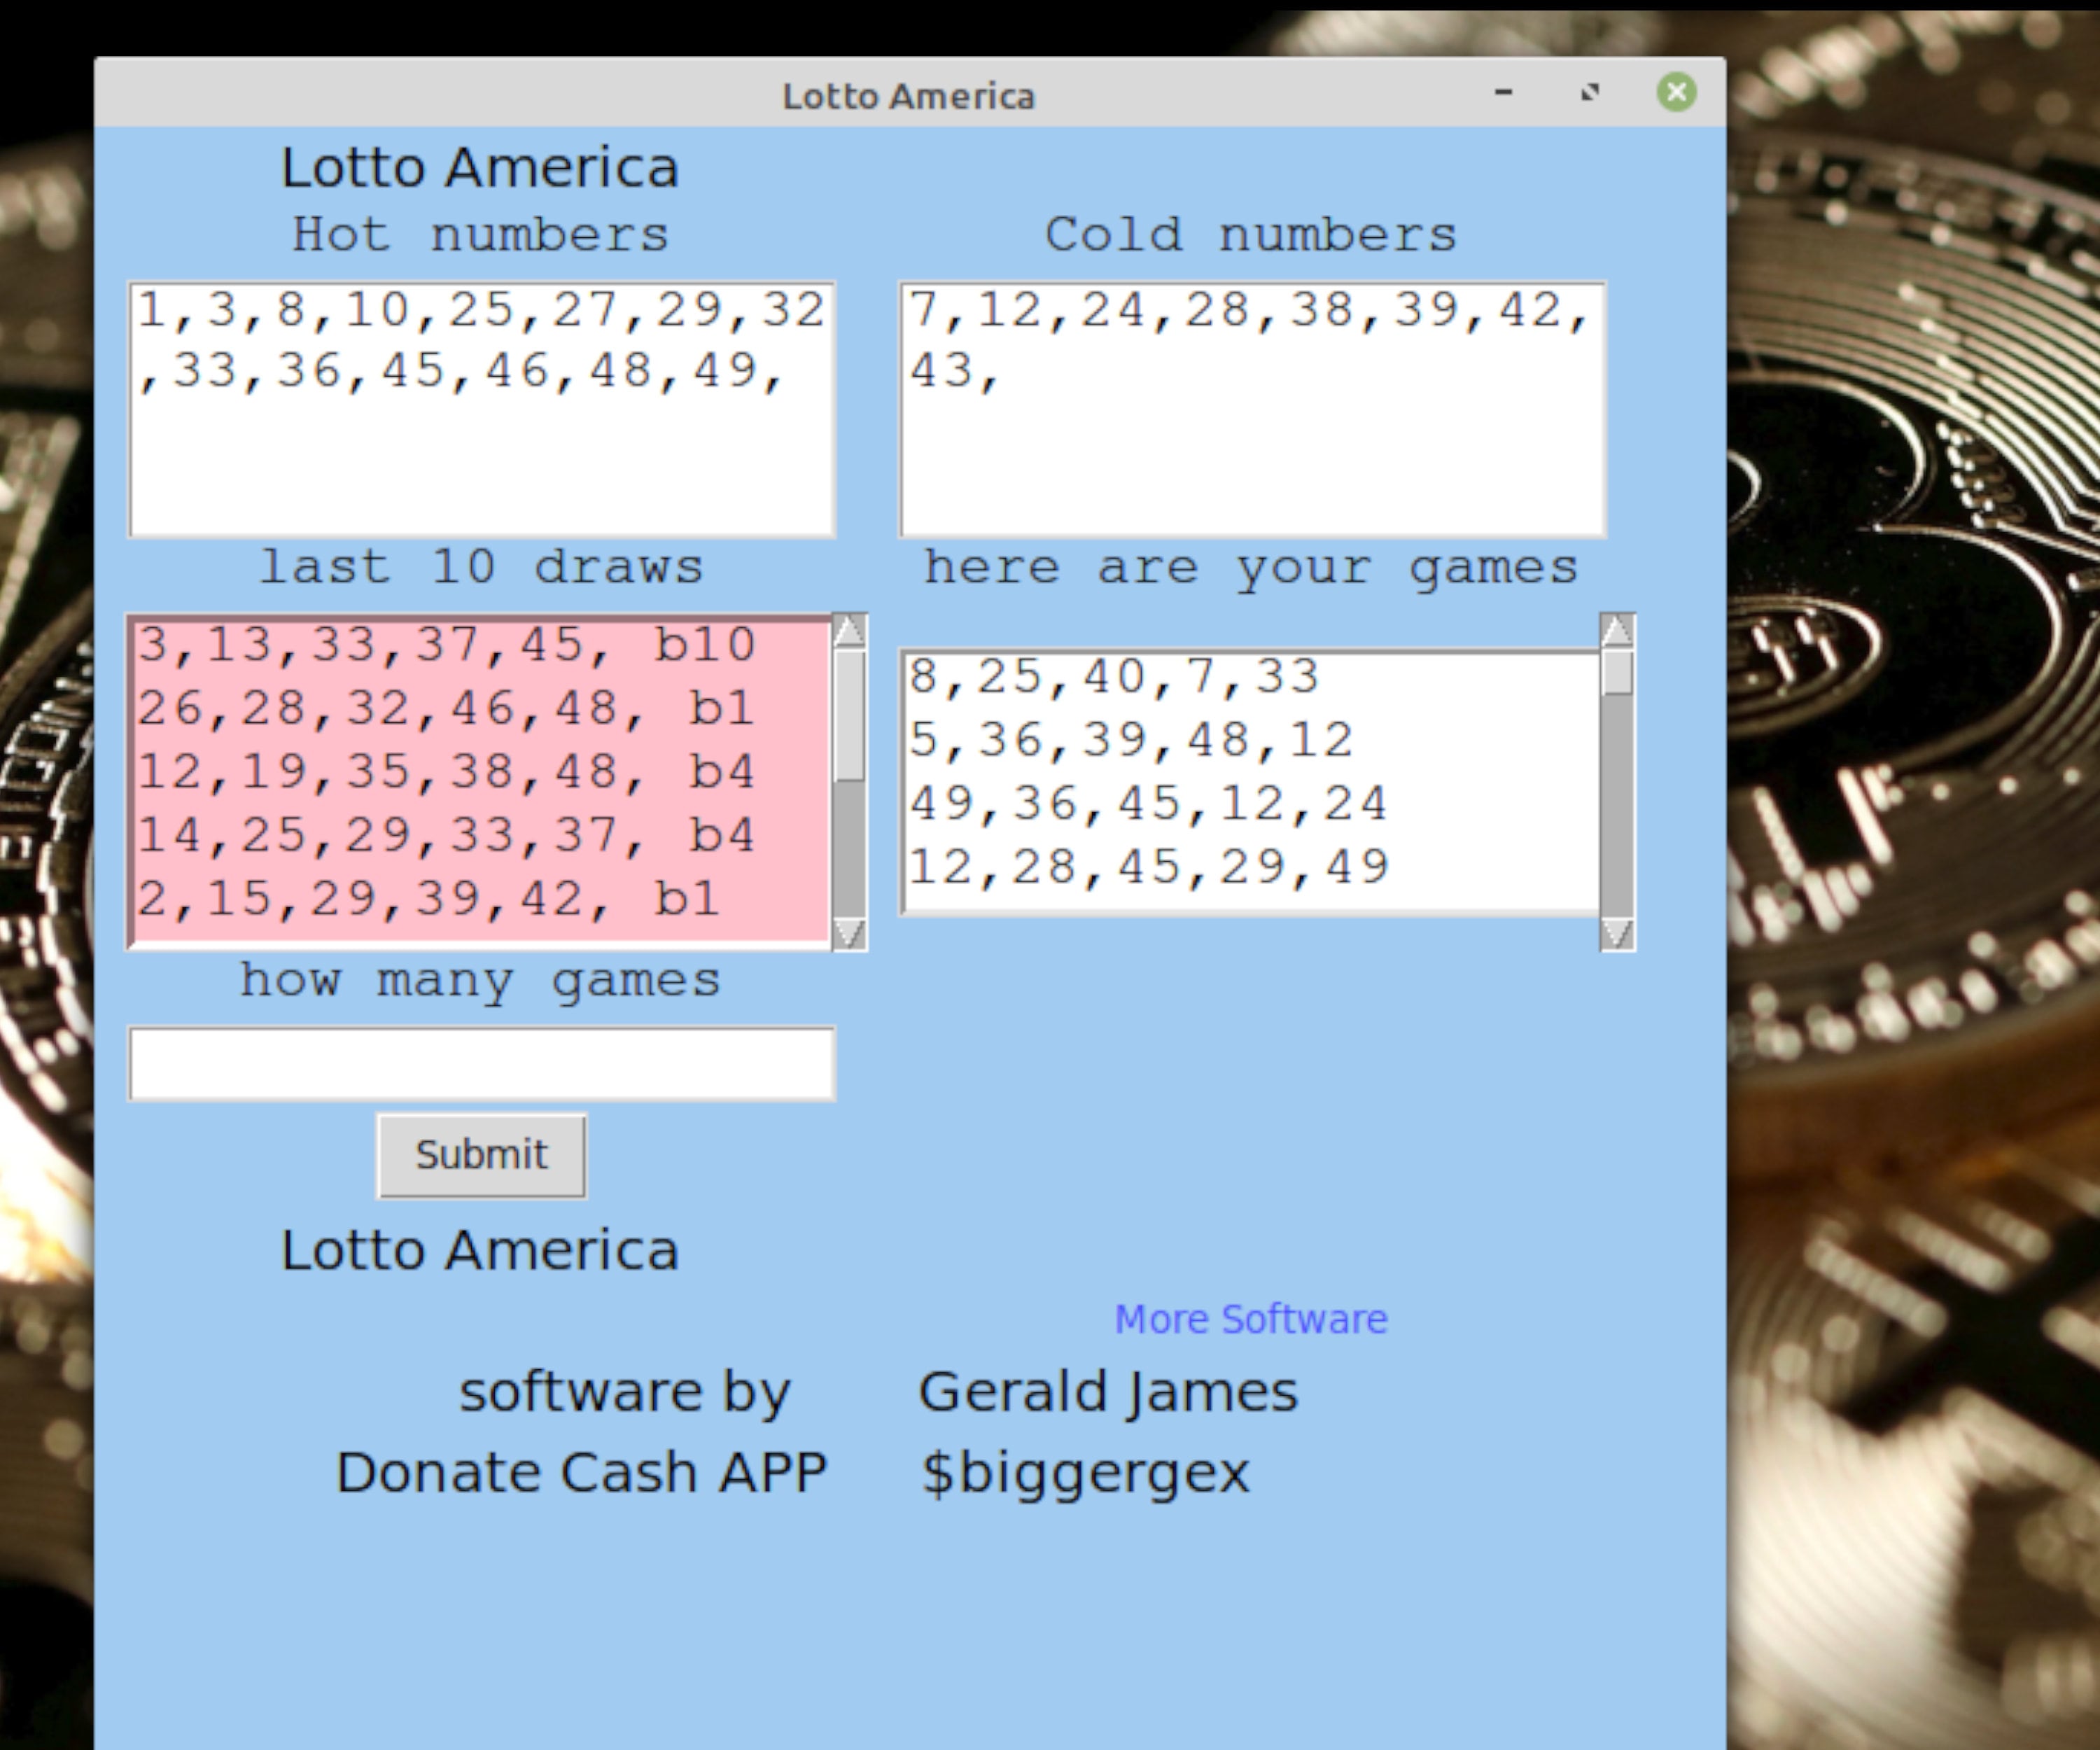
Task: Click the here are your games label
Action: 1251,569
